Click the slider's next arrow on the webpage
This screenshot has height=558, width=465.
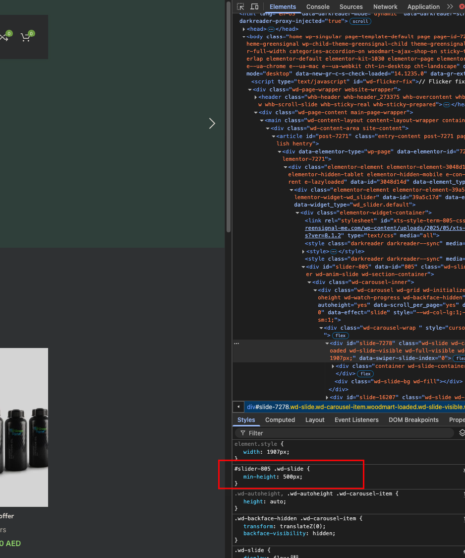(x=212, y=124)
